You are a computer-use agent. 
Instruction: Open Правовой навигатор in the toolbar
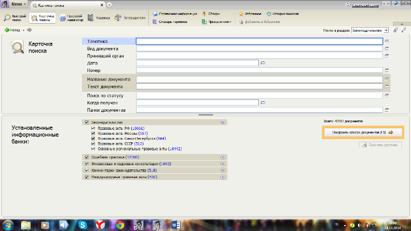[x=71, y=18]
